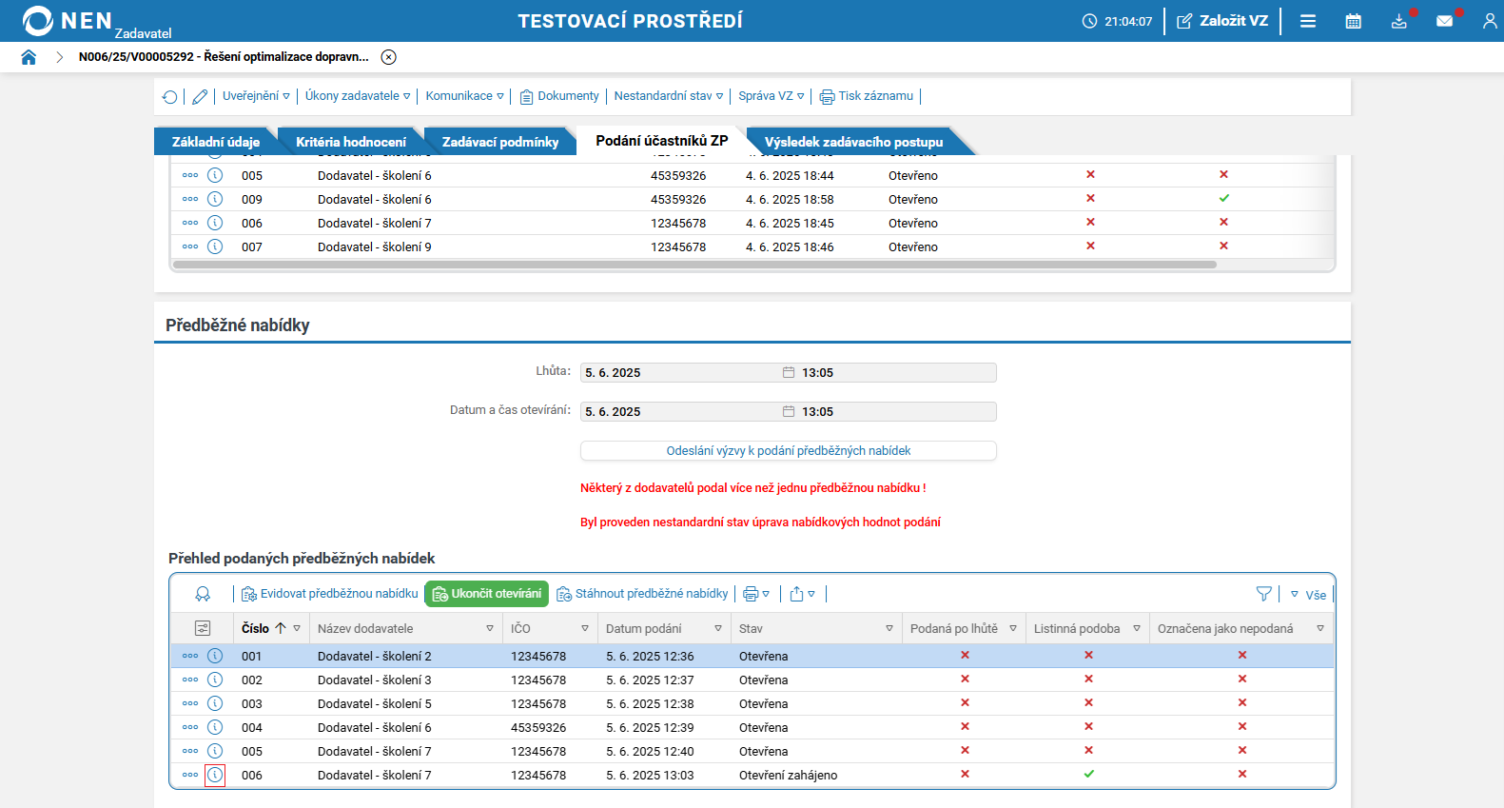This screenshot has width=1504, height=808.
Task: Open Správa VZ dropdown menu
Action: pos(772,96)
